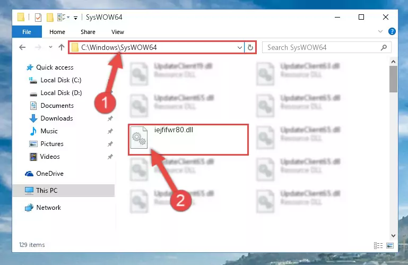
Task: Click the Music note icon
Action: coord(33,131)
